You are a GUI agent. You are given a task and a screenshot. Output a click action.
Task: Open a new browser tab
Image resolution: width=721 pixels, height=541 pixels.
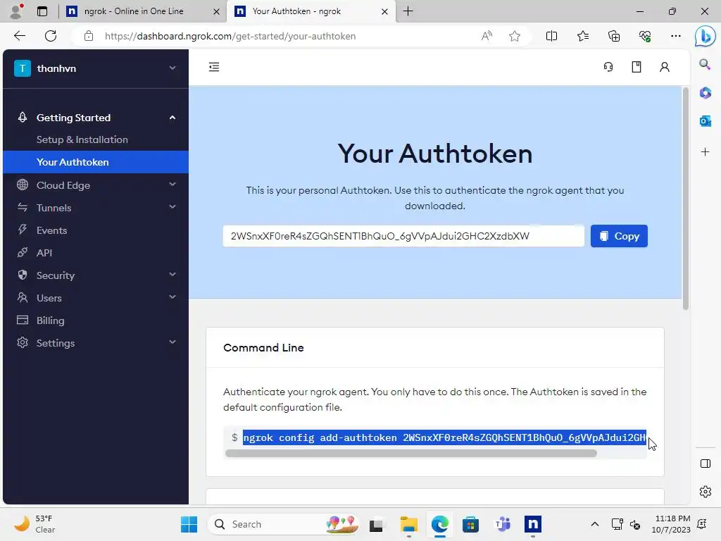pyautogui.click(x=408, y=11)
